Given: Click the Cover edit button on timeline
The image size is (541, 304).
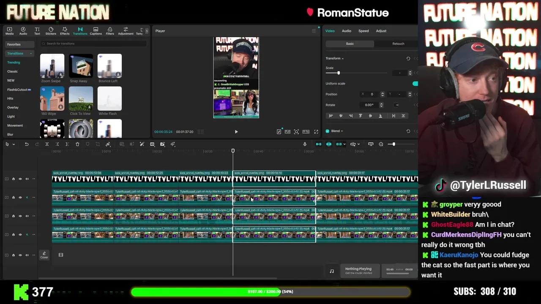Looking at the screenshot, I should 44,255.
